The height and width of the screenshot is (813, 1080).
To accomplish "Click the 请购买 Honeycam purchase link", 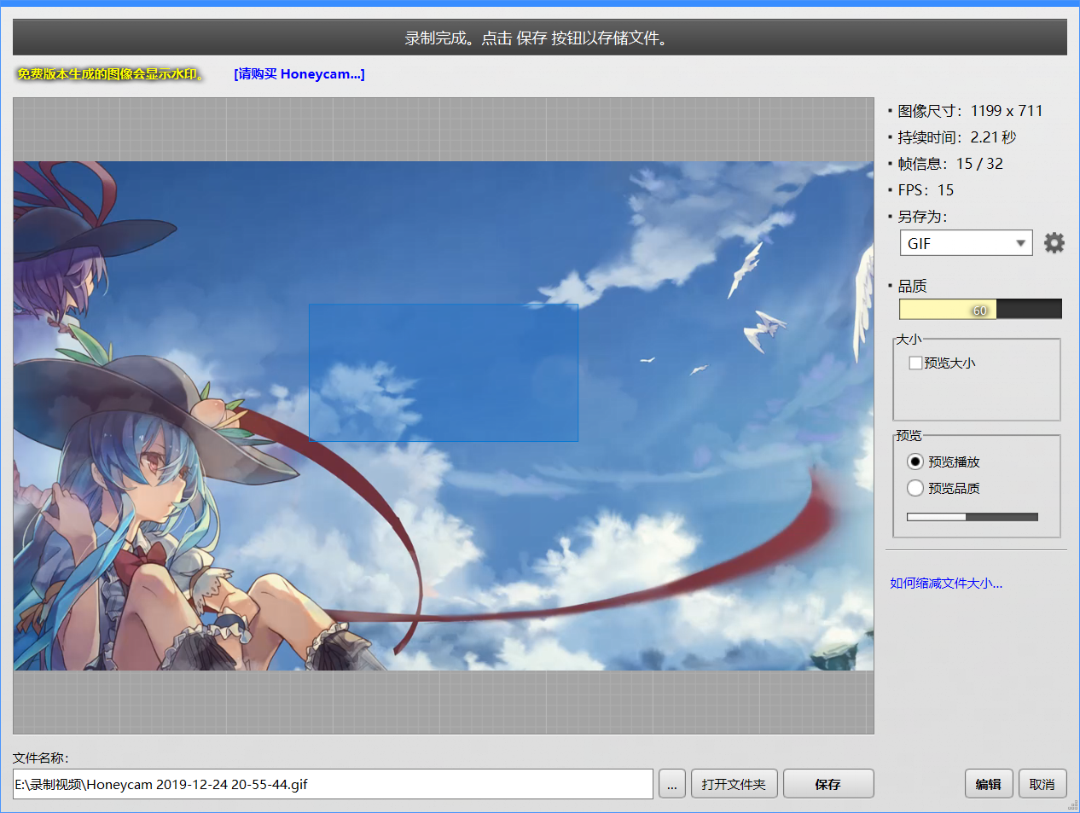I will (299, 74).
